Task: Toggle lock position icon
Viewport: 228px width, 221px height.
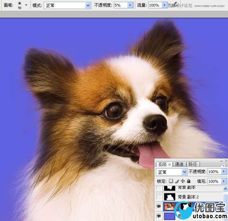Action: pos(183,181)
